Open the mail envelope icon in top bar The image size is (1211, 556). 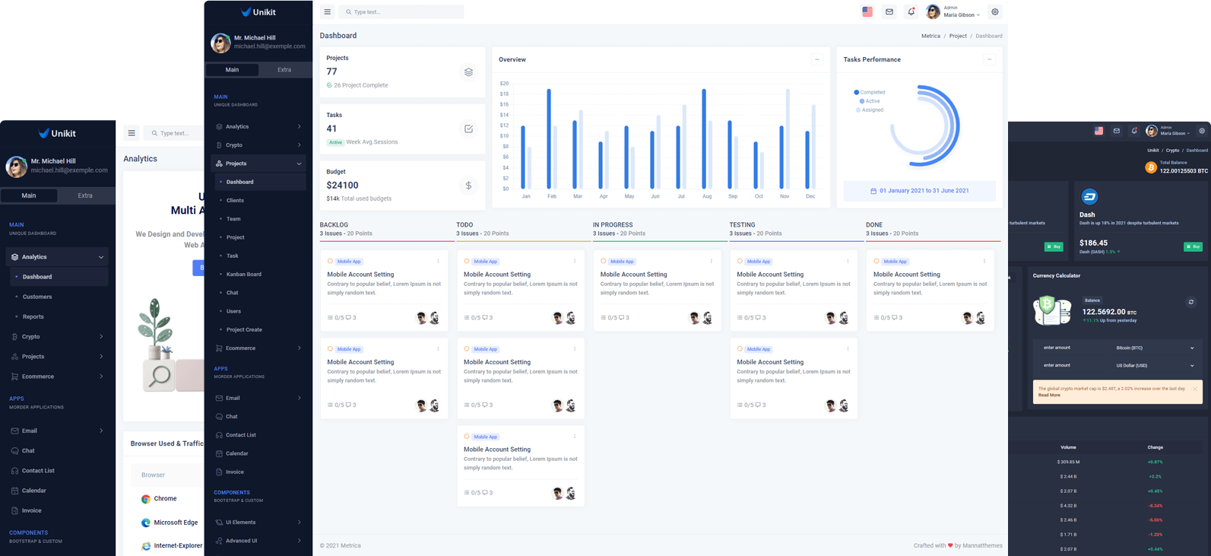(x=889, y=12)
